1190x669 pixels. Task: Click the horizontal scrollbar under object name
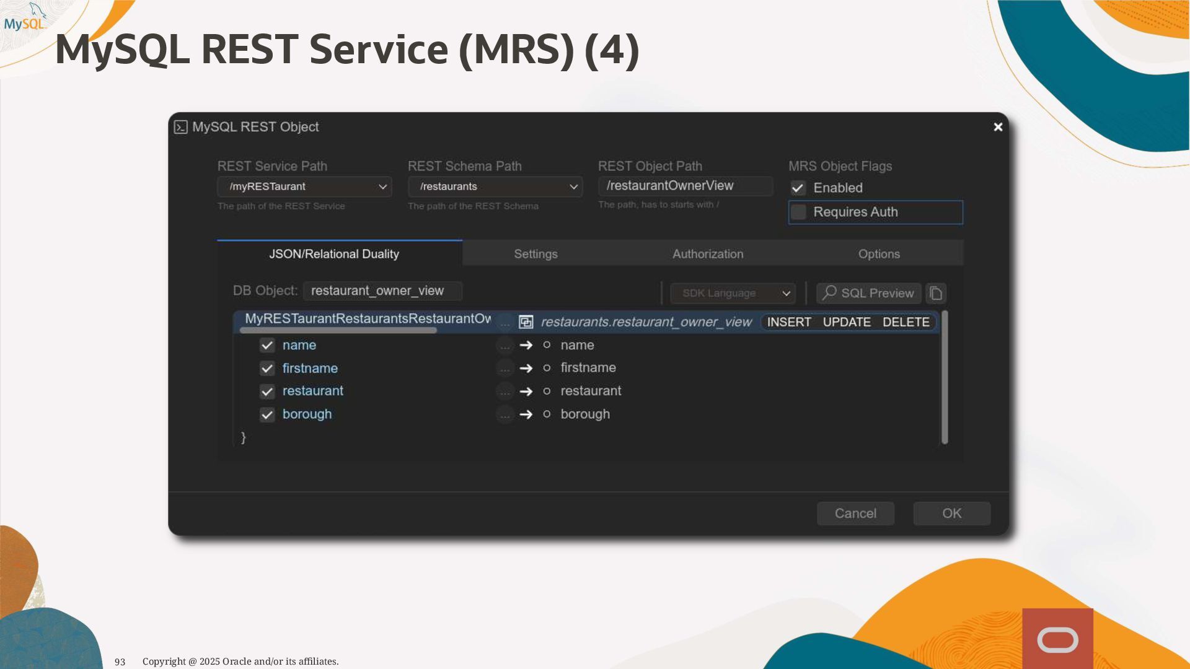click(x=338, y=331)
